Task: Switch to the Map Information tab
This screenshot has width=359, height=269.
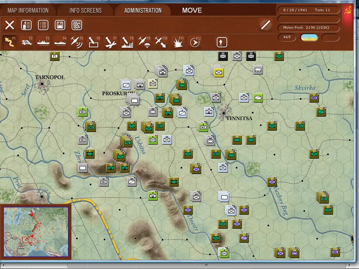Action: coord(28,11)
